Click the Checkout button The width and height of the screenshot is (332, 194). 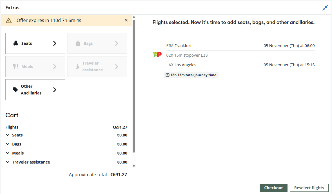click(x=273, y=188)
